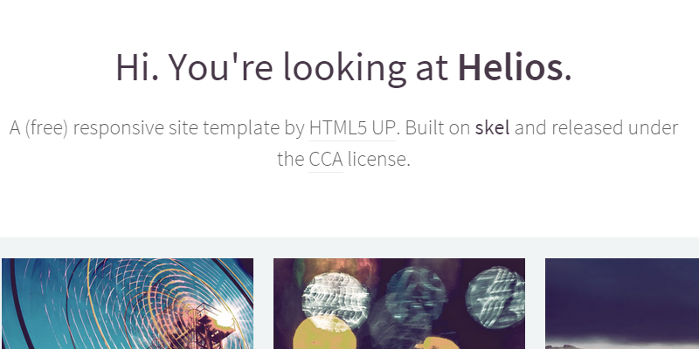This screenshot has height=349, width=699.
Task: Select the bokeh circles carousel image
Action: (x=399, y=303)
